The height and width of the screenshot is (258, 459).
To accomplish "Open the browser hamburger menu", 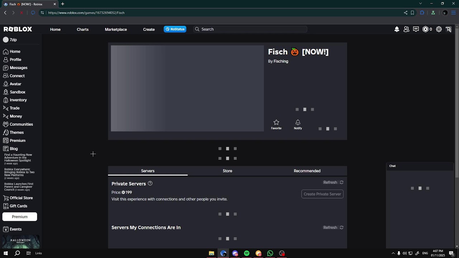I will pyautogui.click(x=454, y=13).
